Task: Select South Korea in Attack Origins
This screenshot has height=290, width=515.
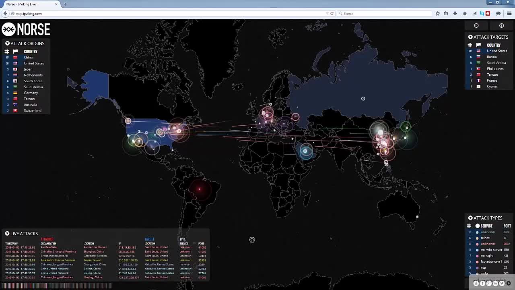Action: (x=26, y=81)
